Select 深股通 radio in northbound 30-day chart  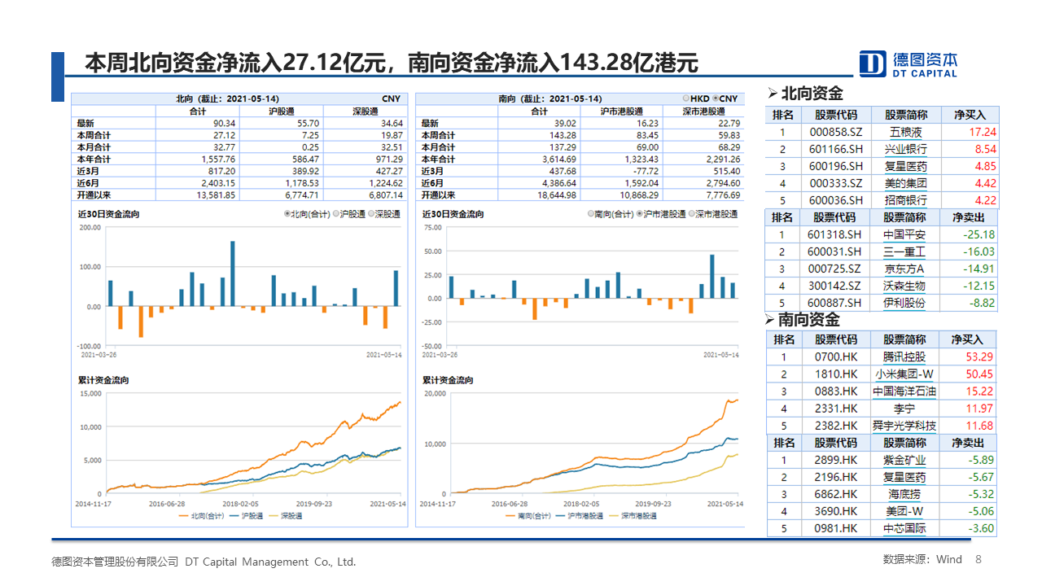coord(371,214)
